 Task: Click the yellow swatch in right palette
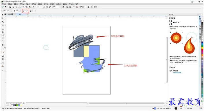[x=203, y=48]
